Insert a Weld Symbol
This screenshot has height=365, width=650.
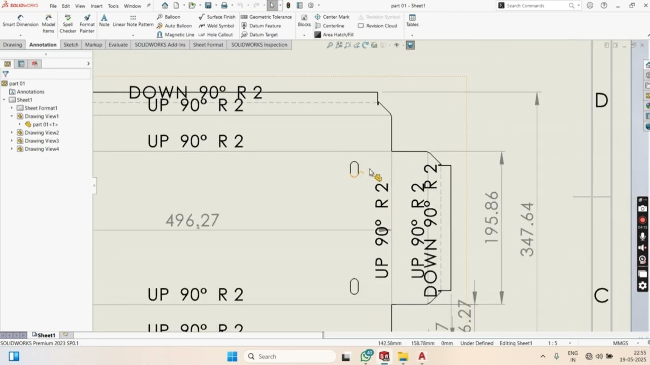tap(216, 26)
